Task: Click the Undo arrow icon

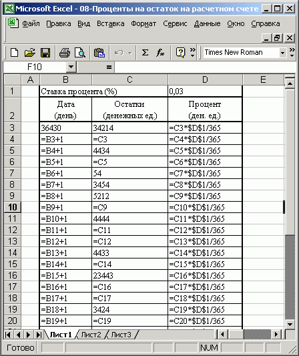Action: coord(119,53)
